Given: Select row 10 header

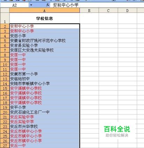Looking at the screenshot, I should click(5, 64).
